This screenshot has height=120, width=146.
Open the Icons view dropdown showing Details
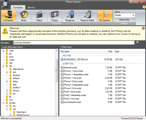(124, 15)
